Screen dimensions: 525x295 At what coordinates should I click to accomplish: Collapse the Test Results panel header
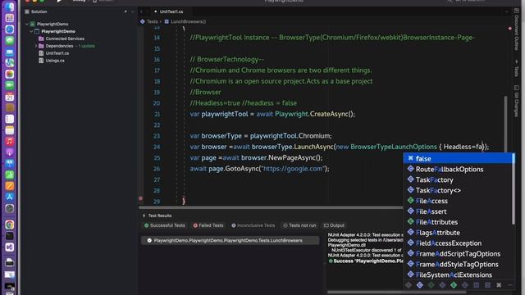144,216
